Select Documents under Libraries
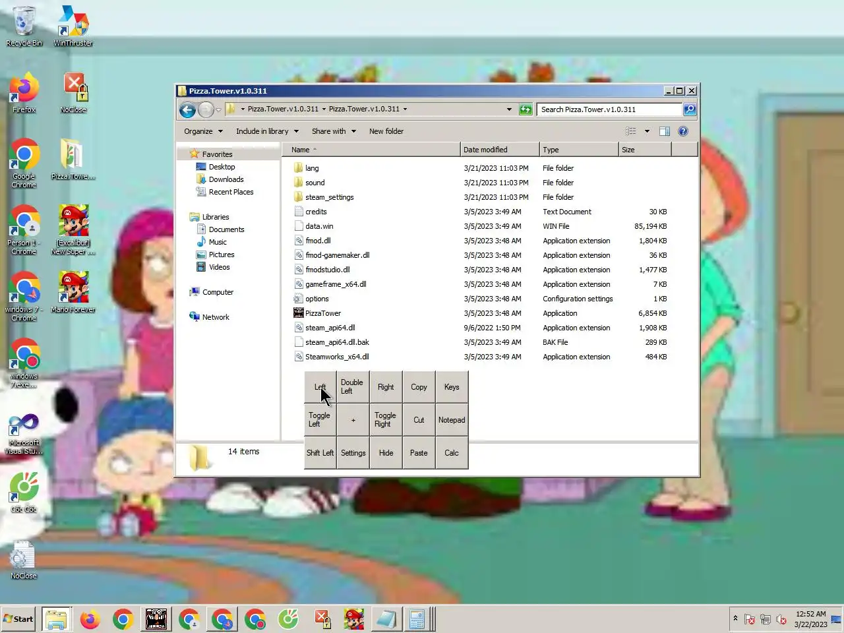Image resolution: width=844 pixels, height=633 pixels. 226,229
